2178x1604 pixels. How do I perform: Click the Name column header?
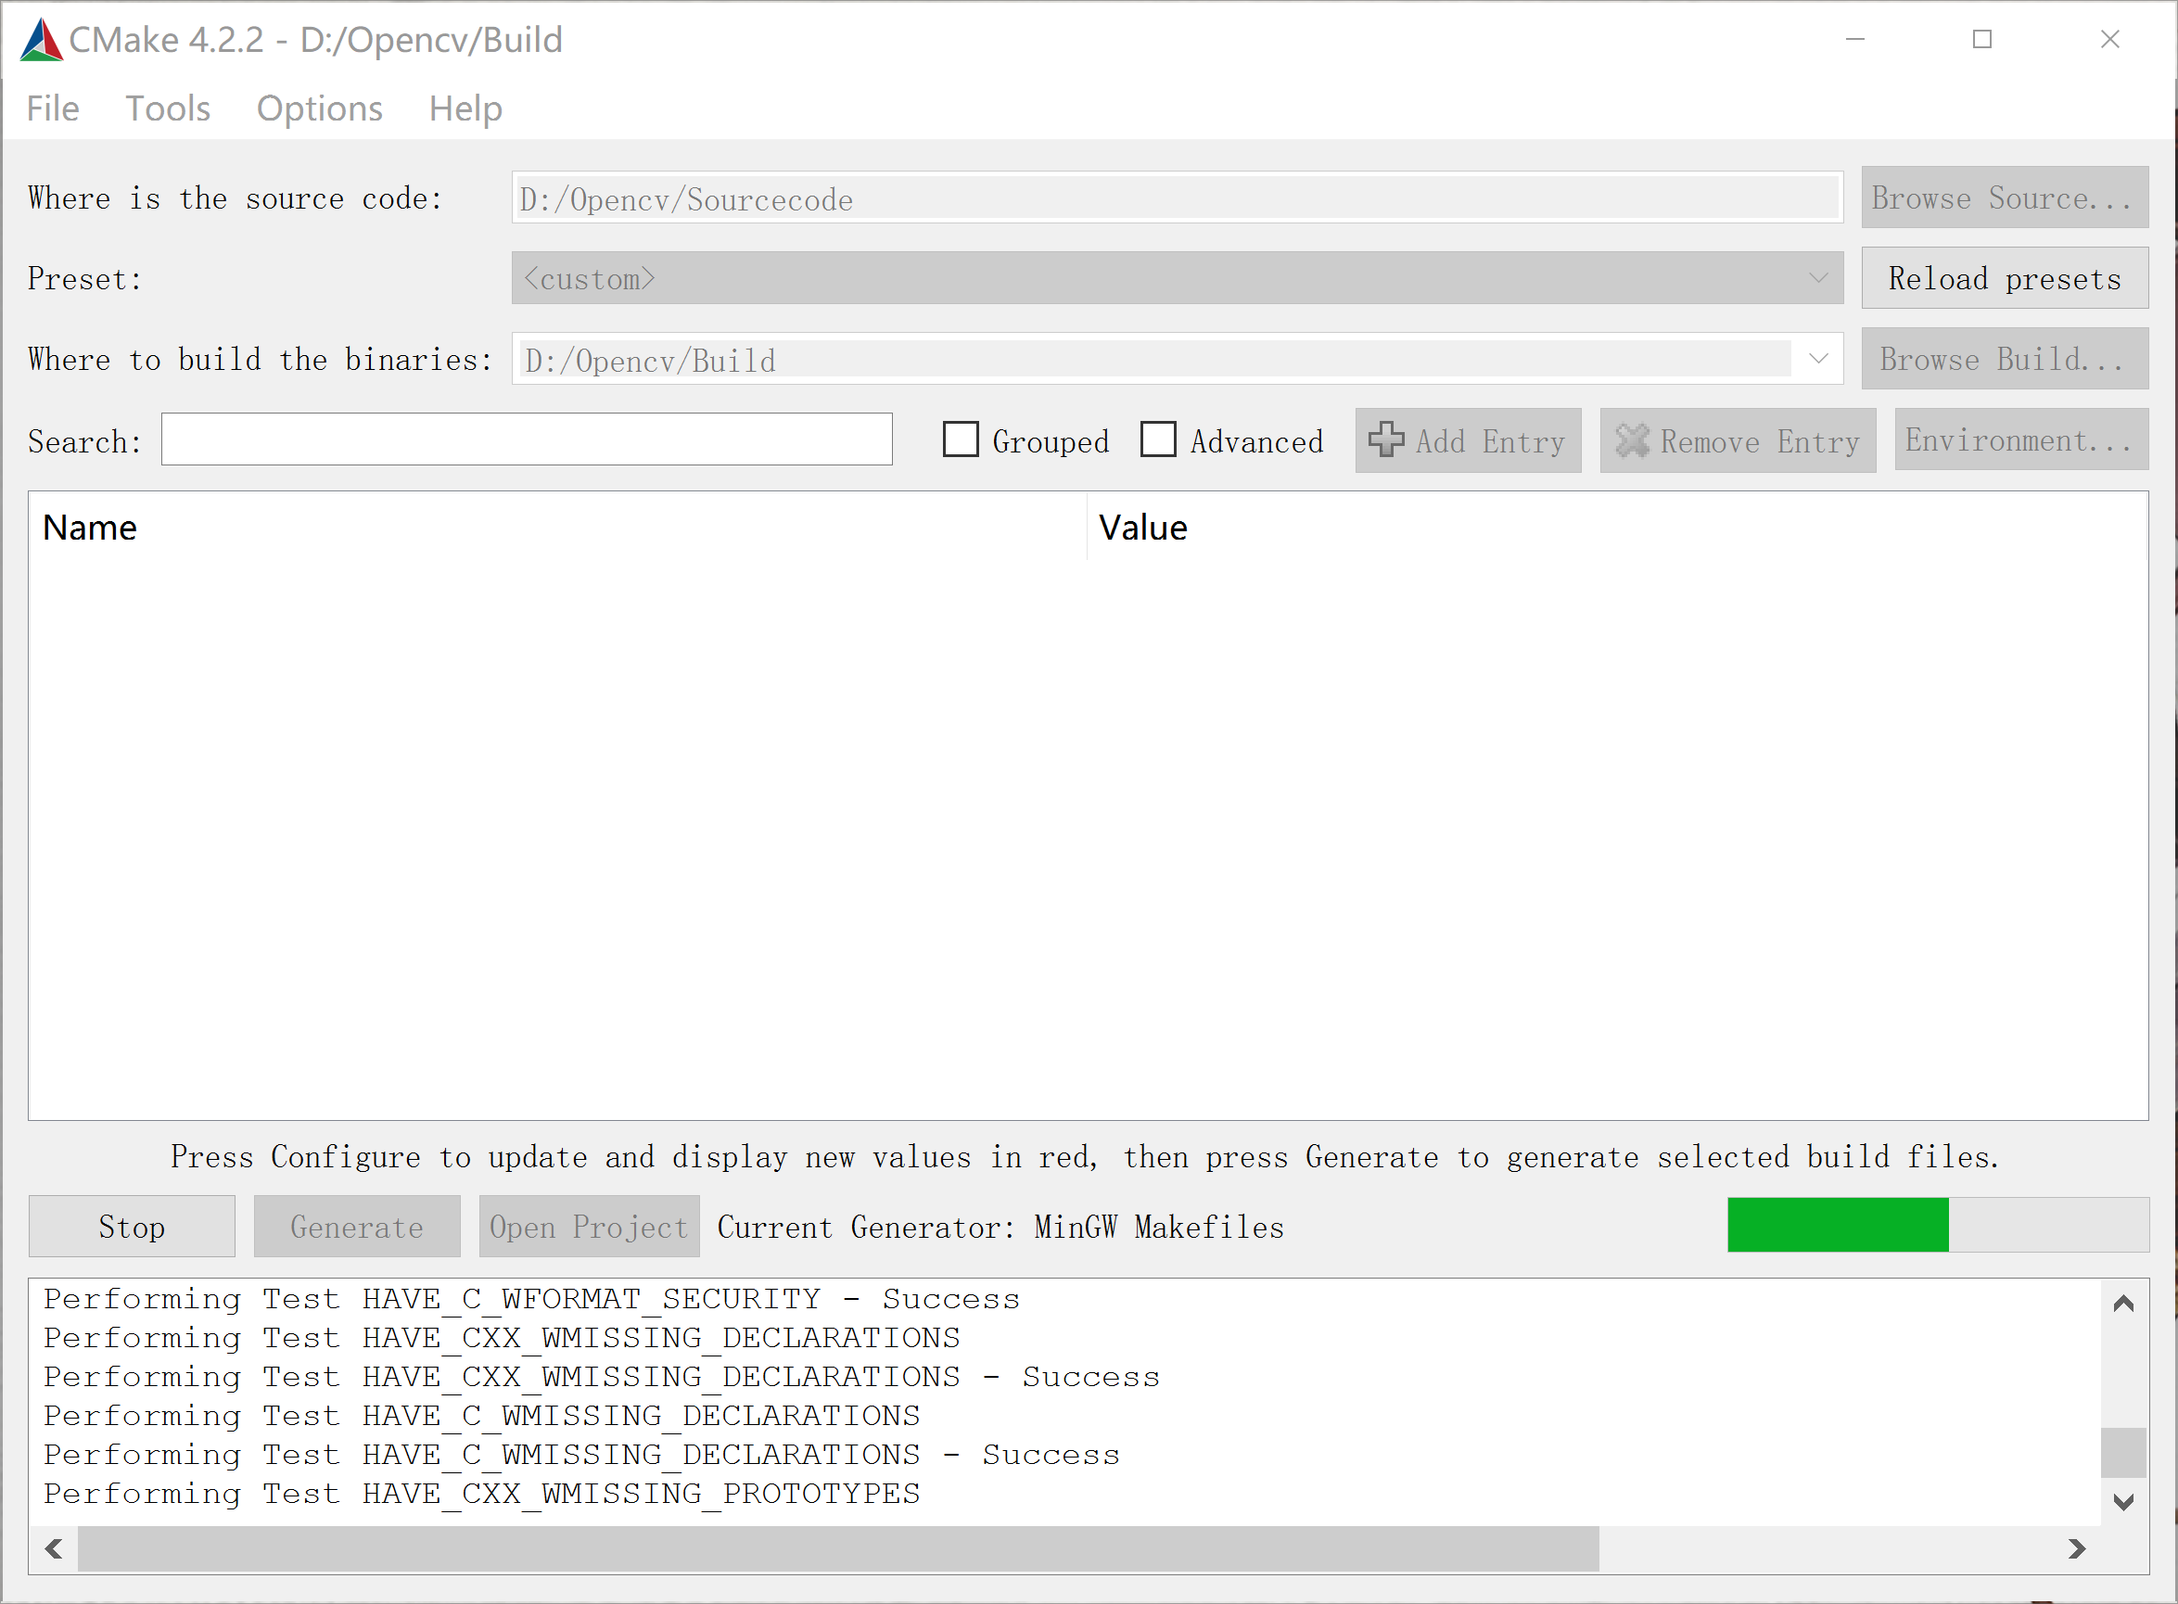(89, 528)
